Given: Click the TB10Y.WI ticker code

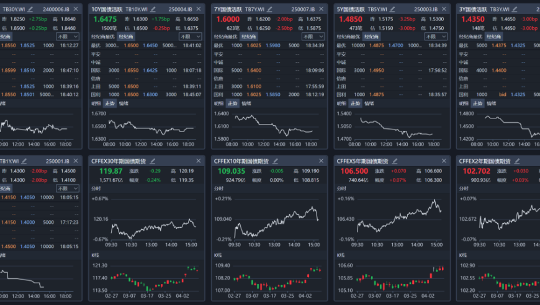Looking at the screenshot, I should 137,9.
